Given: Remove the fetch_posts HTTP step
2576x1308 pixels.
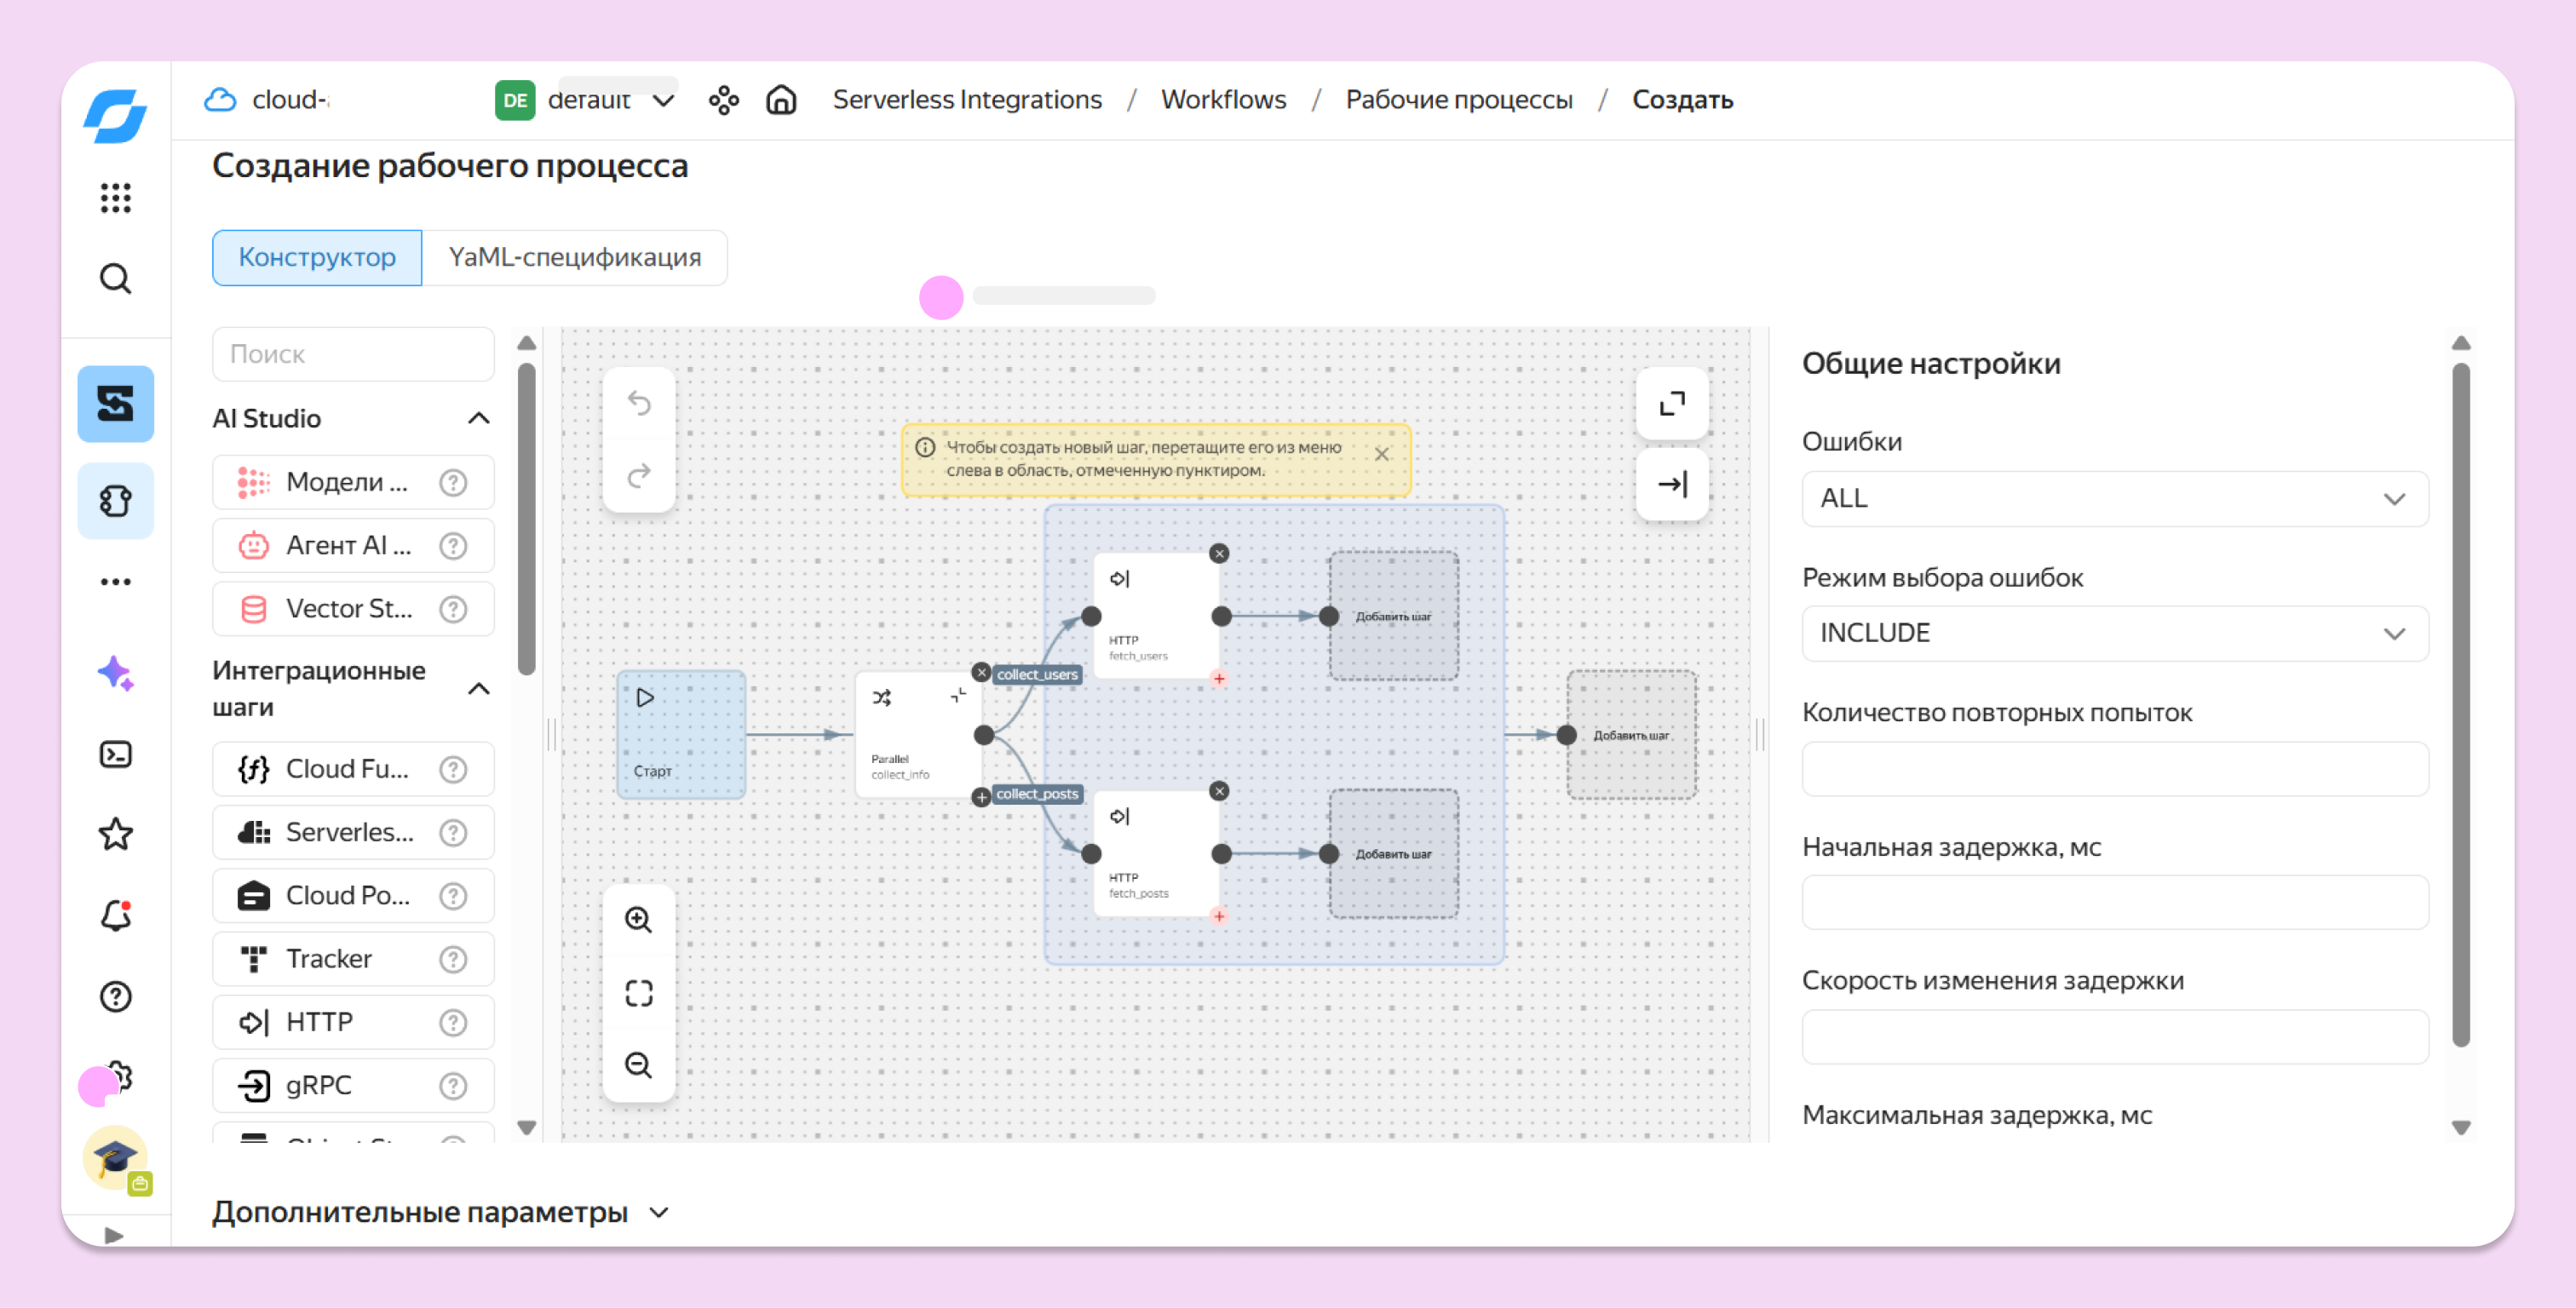Looking at the screenshot, I should coord(1218,791).
